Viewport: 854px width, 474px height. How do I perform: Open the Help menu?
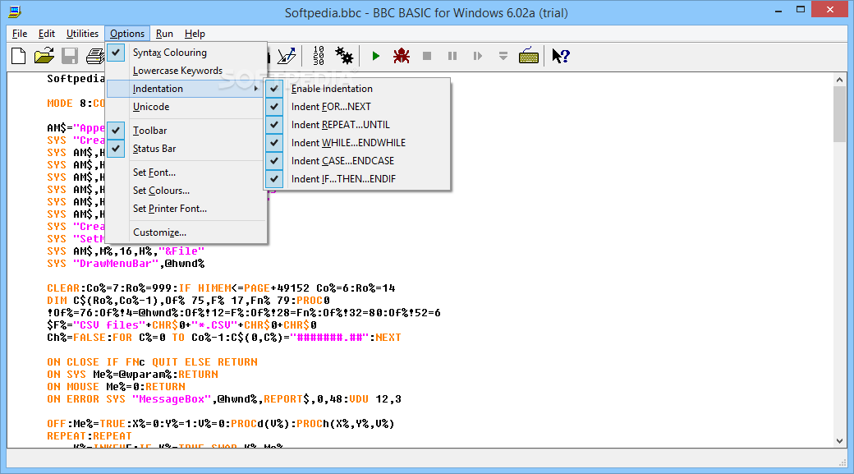(195, 33)
